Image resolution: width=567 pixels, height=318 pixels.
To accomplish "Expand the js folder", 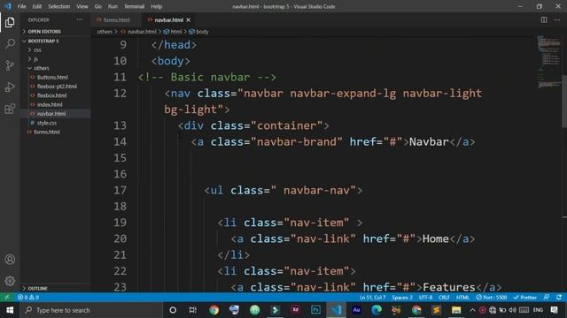I will [35, 59].
